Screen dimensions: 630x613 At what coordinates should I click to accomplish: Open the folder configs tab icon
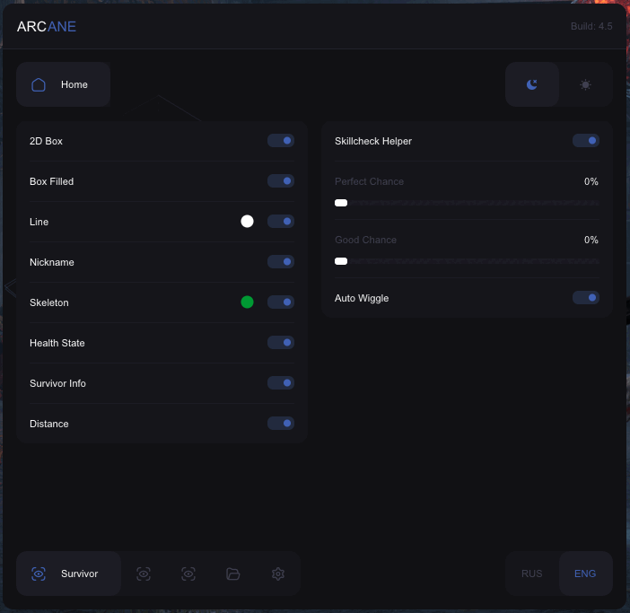(233, 574)
